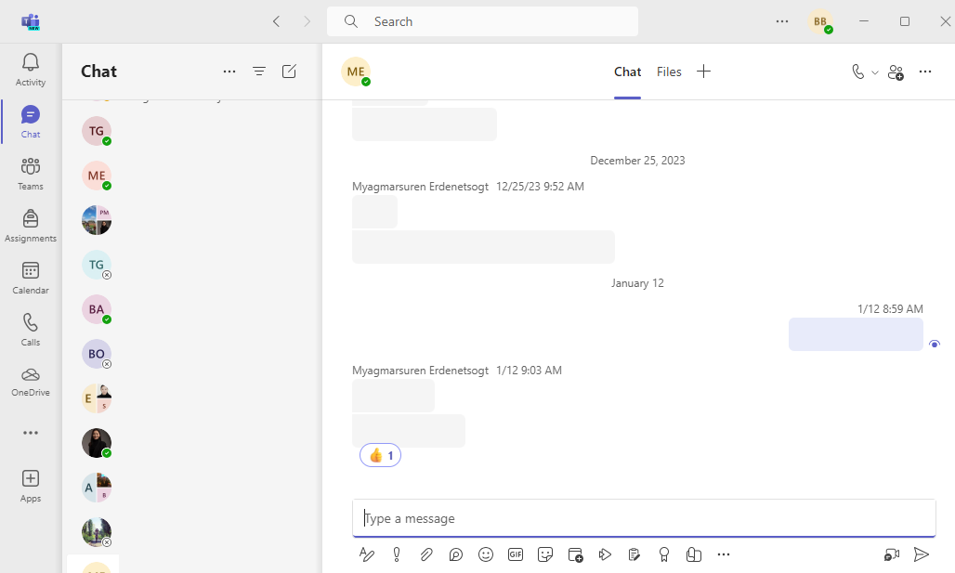Screen dimensions: 955x573
Task: Open Assignments from the sidebar
Action: (31, 226)
